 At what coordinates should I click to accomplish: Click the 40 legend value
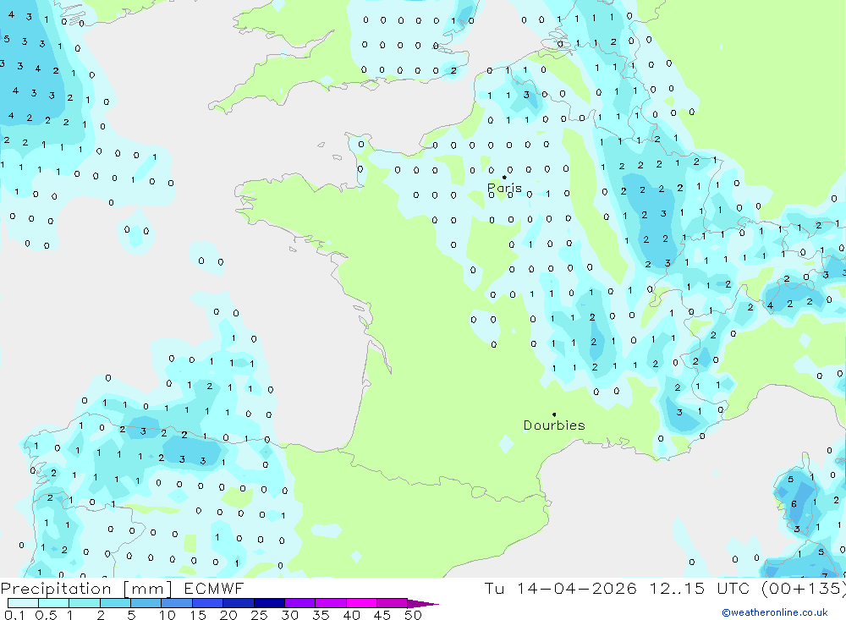(x=352, y=615)
